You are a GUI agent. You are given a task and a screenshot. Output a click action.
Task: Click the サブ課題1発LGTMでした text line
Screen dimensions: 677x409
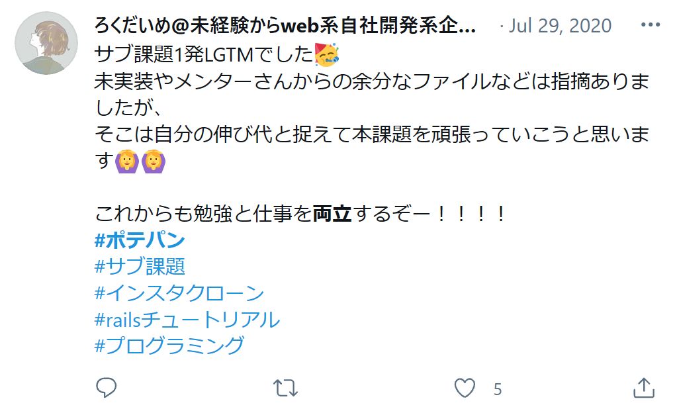[x=204, y=55]
